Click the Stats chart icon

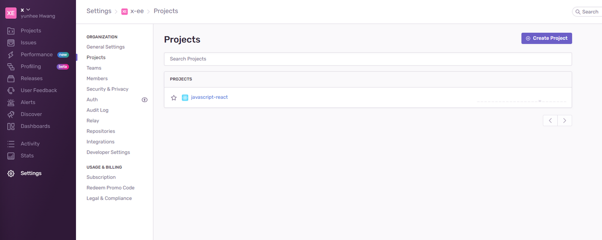(x=11, y=156)
